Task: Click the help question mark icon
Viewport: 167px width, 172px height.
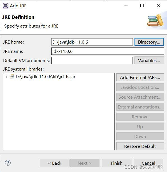Action: click(x=8, y=163)
